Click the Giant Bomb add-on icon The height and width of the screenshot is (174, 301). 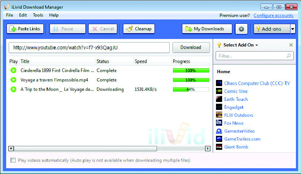tap(219, 147)
